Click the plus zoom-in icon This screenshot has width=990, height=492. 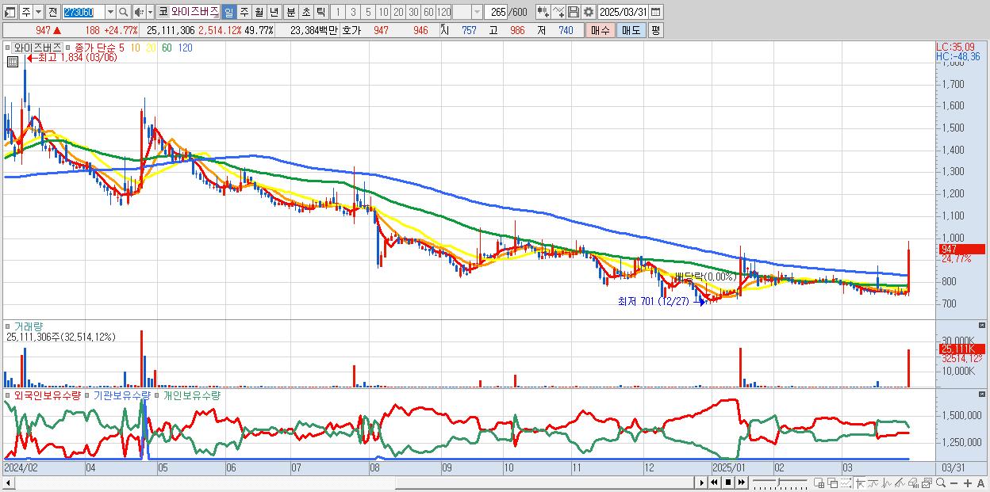pos(967,483)
